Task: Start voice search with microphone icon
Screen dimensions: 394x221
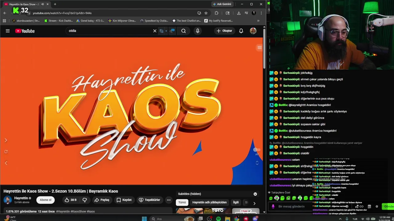Action: (198, 31)
